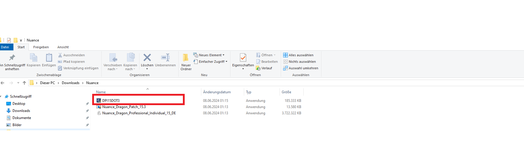Switch to the Ansicht ribbon tab
Viewport: 524px width, 167px height.
click(63, 47)
